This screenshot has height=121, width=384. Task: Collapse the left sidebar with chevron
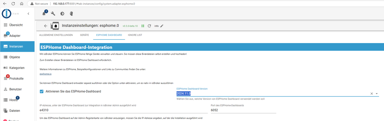pyautogui.click(x=28, y=13)
